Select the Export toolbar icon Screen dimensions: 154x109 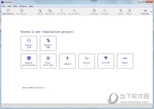click(129, 11)
